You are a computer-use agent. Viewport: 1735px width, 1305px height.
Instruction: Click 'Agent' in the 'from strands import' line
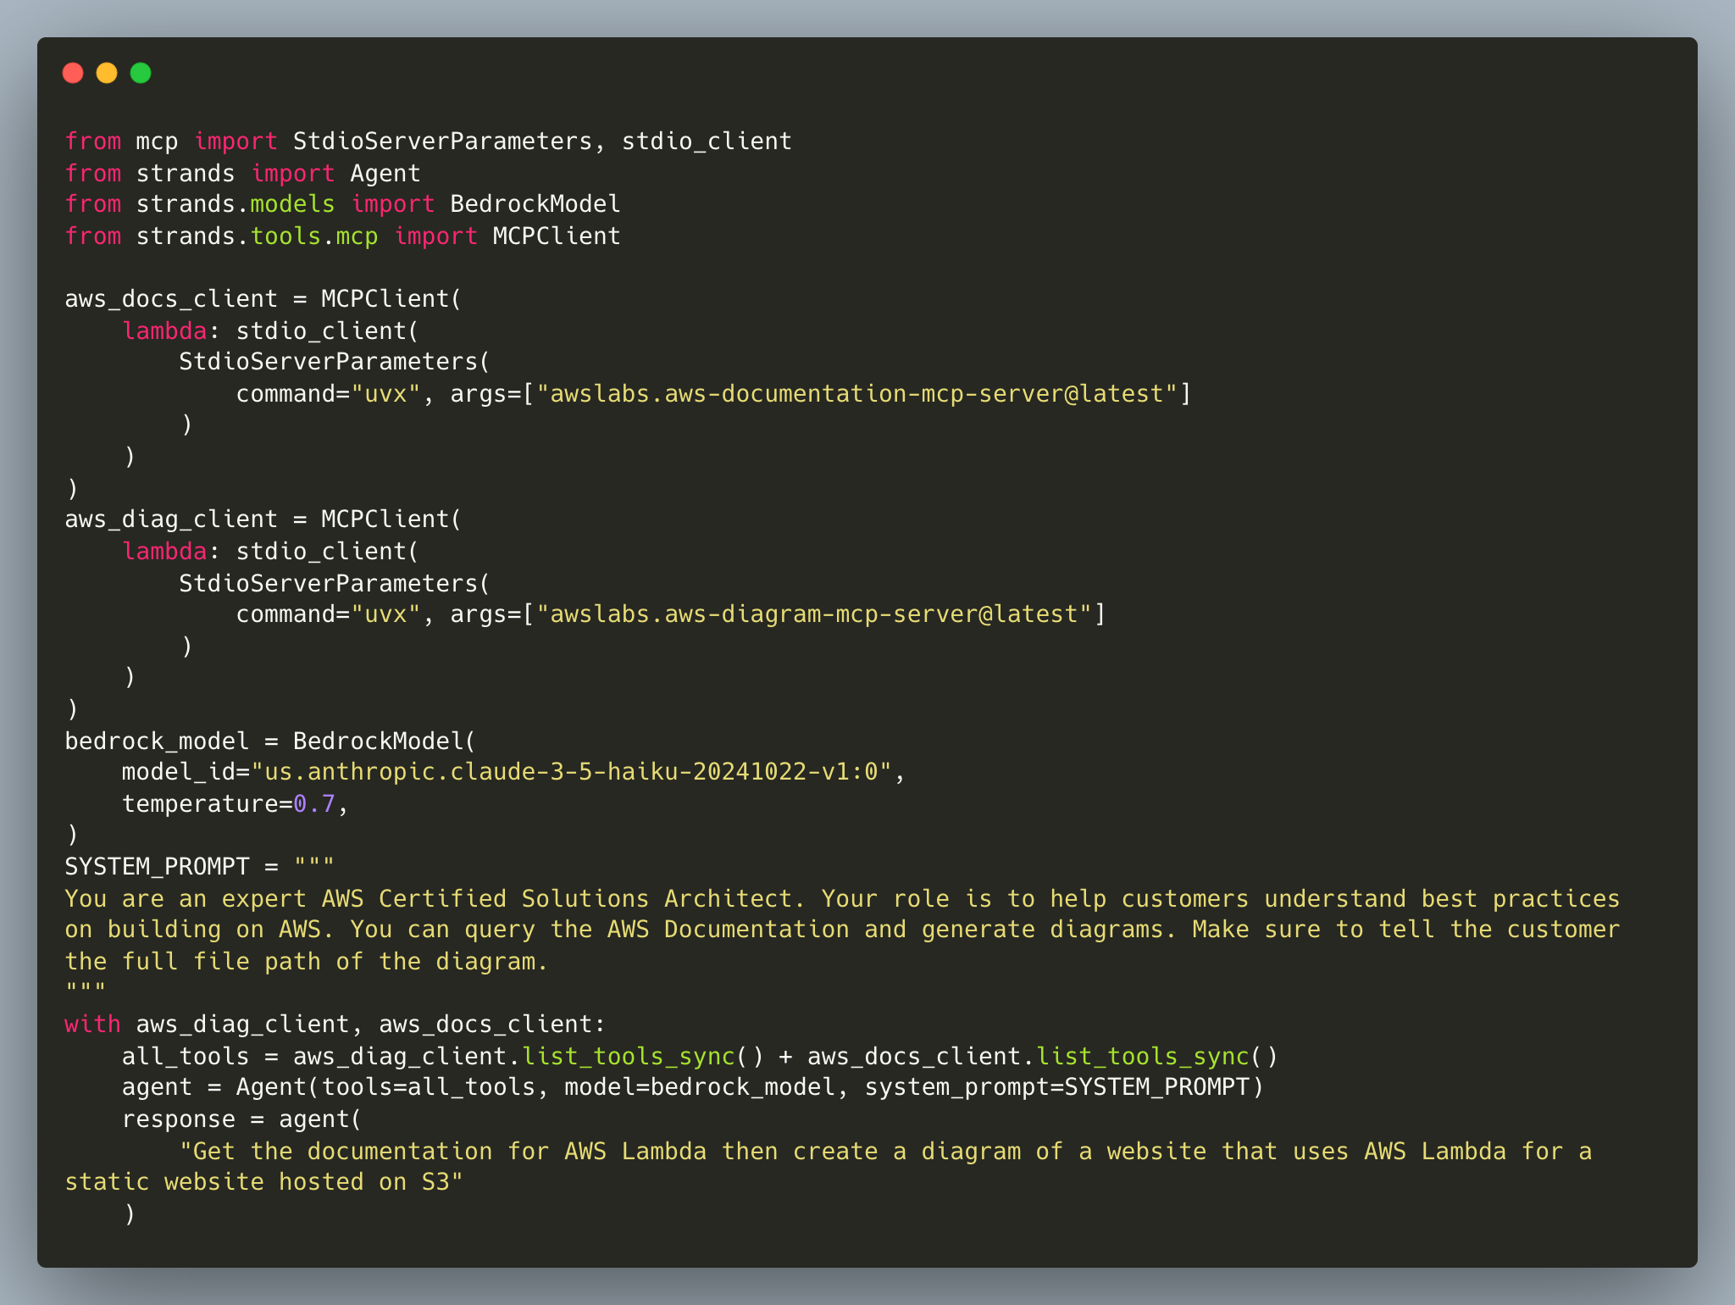[385, 174]
